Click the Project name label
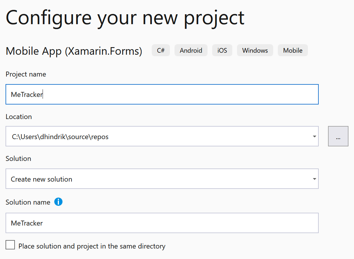This screenshot has height=259, width=354. click(26, 74)
